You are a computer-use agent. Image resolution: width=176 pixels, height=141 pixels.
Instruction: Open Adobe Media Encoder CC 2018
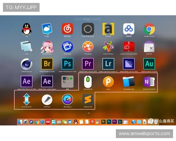(x=128, y=63)
